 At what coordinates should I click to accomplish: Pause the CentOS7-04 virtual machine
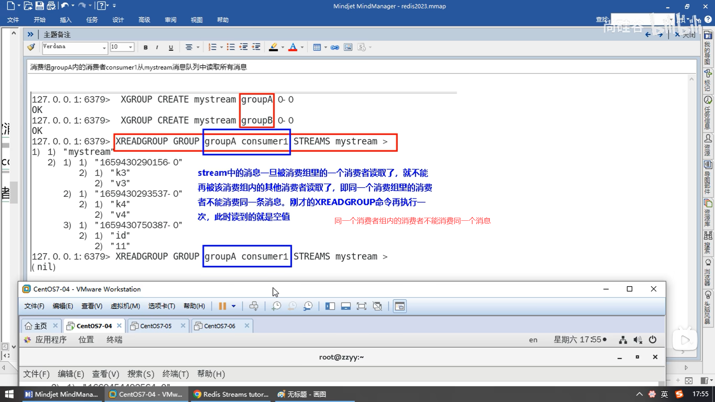[222, 306]
